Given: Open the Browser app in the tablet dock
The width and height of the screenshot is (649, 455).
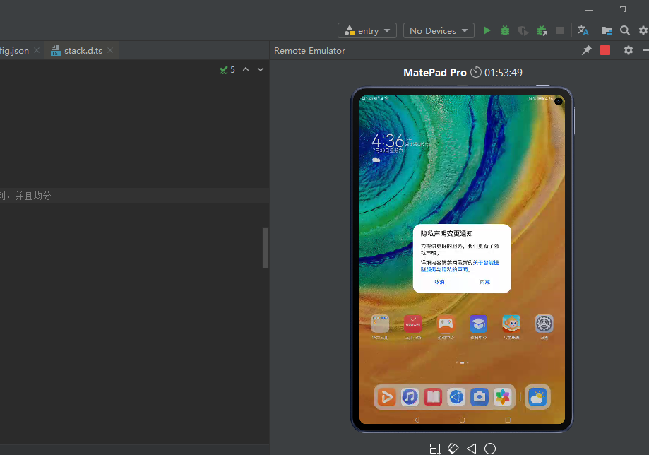Looking at the screenshot, I should coord(456,397).
